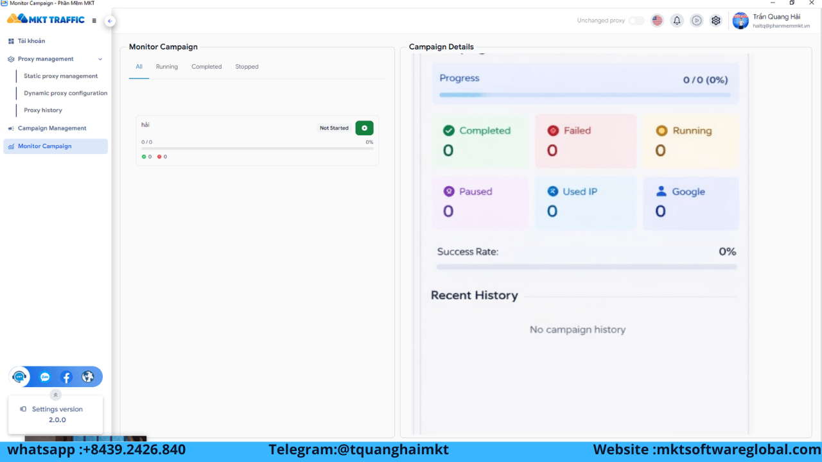
Task: Click the campaign Progress bar
Action: pyautogui.click(x=585, y=95)
